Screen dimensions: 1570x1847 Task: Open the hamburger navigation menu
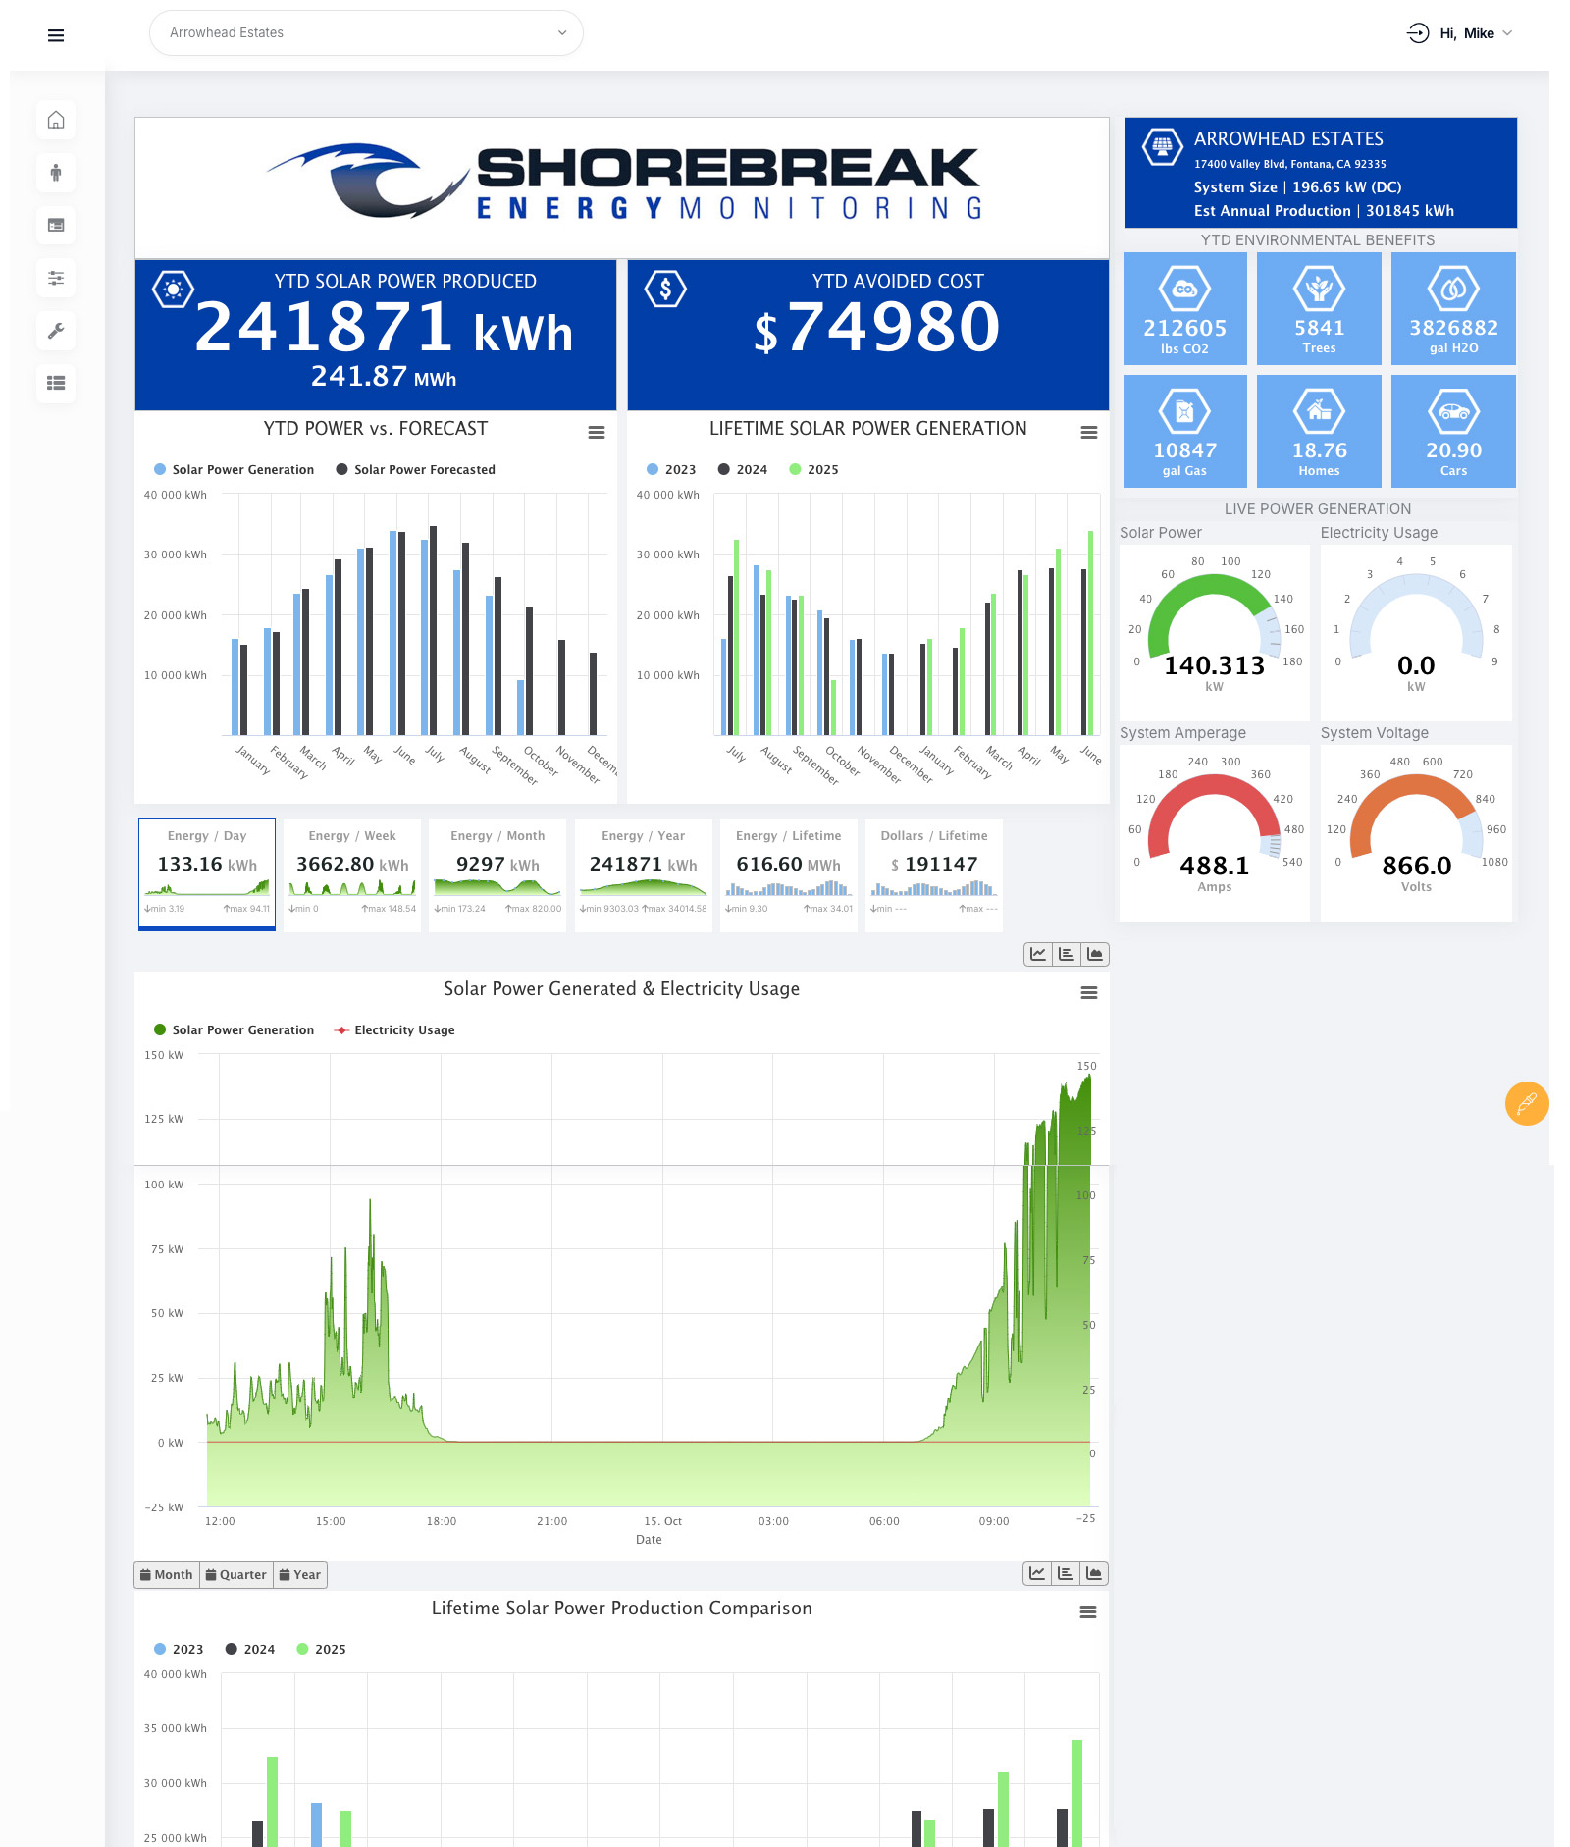(56, 35)
